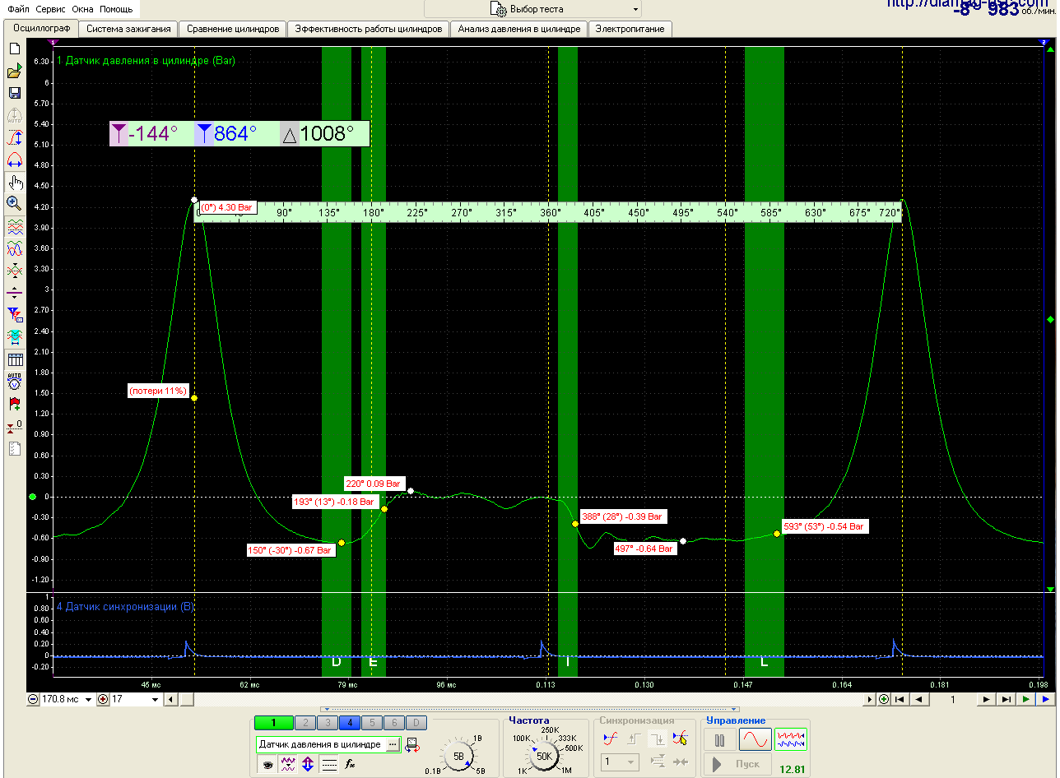This screenshot has width=1060, height=778.
Task: Toggle channel visibility eye icon
Action: [267, 764]
